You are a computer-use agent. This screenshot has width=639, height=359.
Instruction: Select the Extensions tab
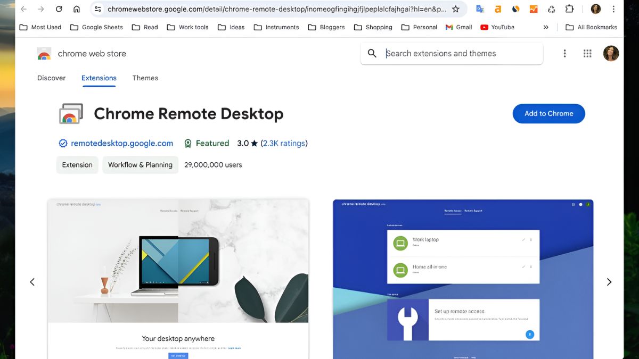[99, 78]
